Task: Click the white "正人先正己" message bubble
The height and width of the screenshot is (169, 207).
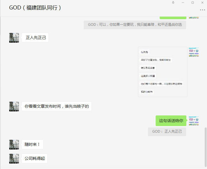Action: pos(35,38)
